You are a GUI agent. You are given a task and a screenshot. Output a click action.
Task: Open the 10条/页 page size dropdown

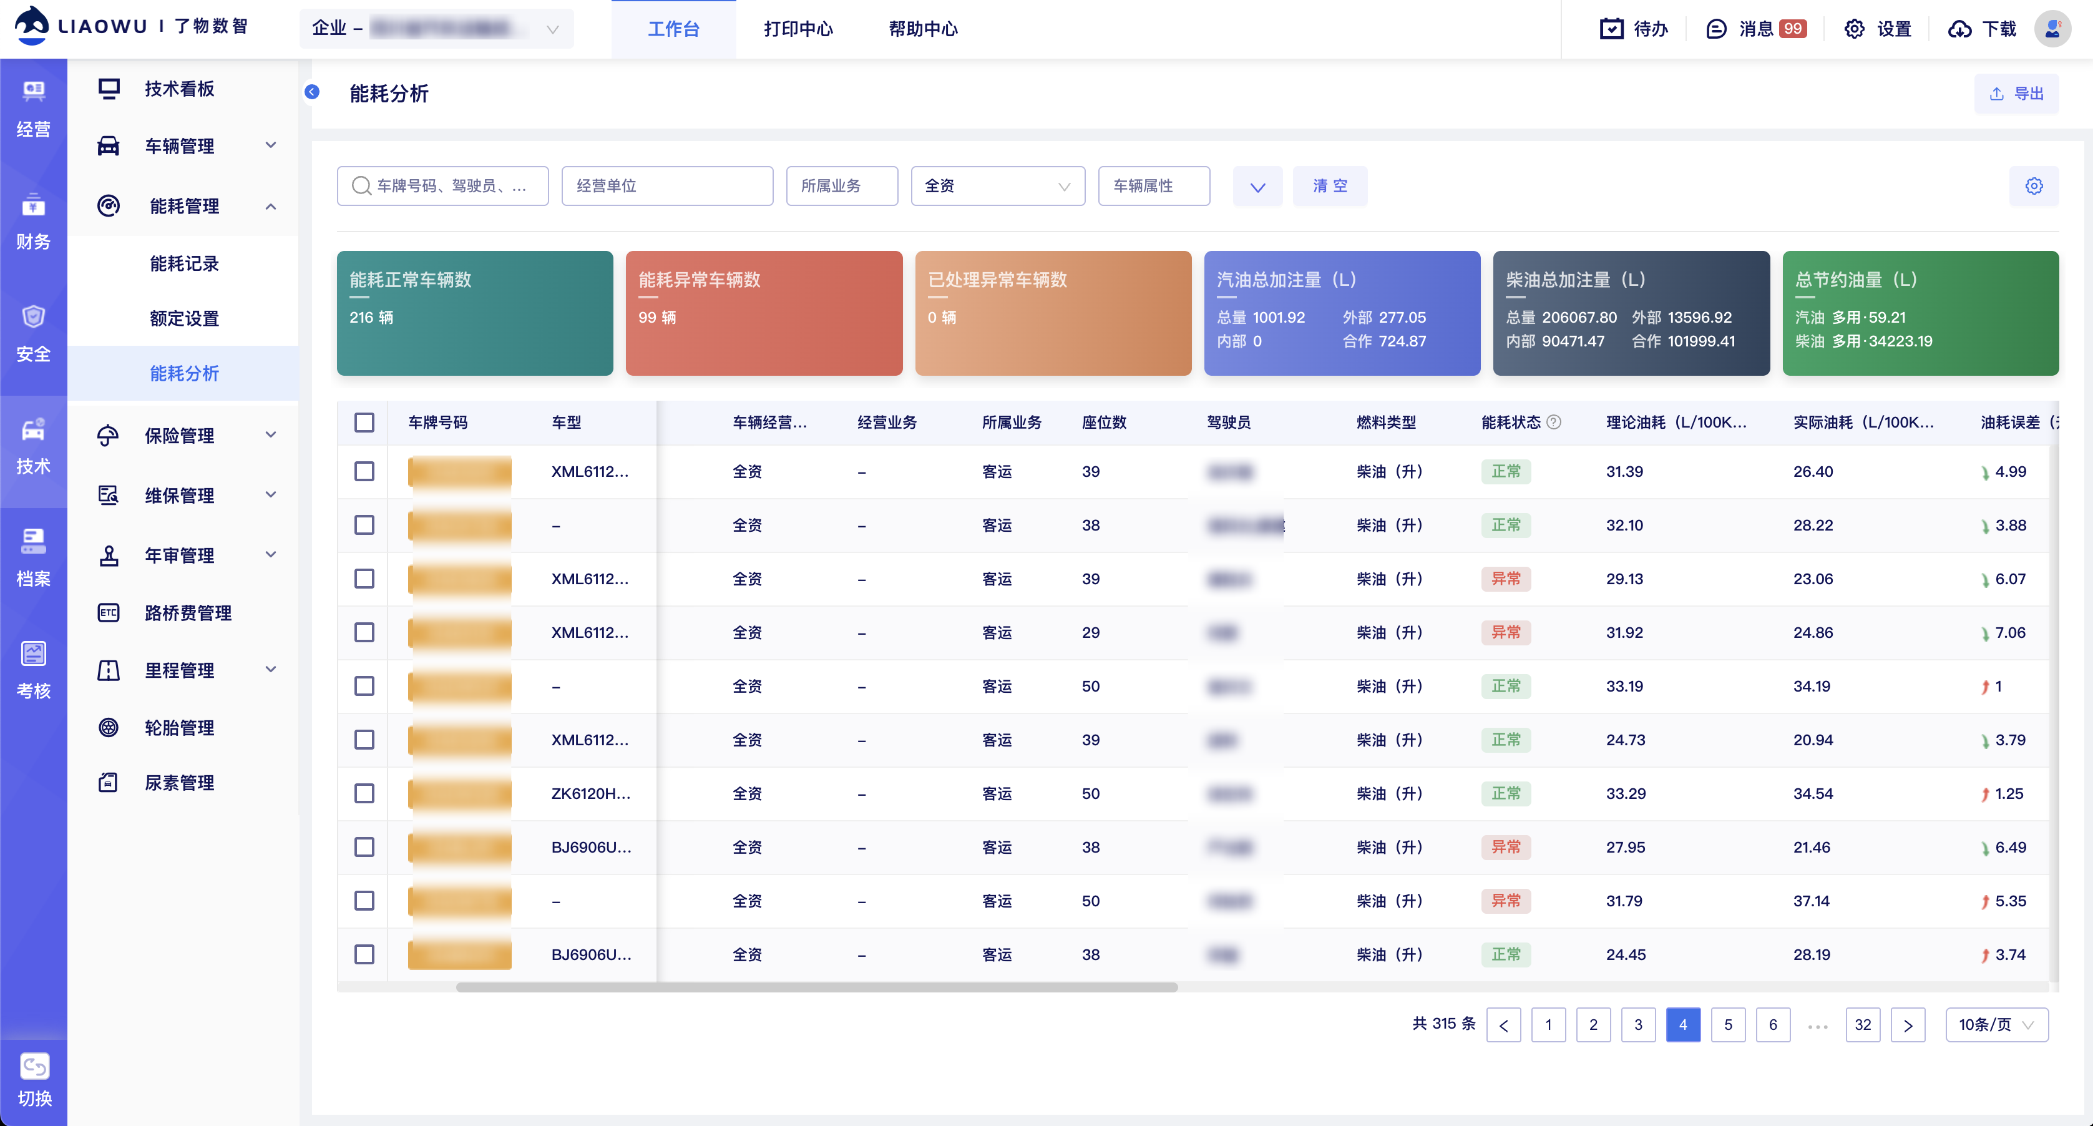pyautogui.click(x=1996, y=1024)
